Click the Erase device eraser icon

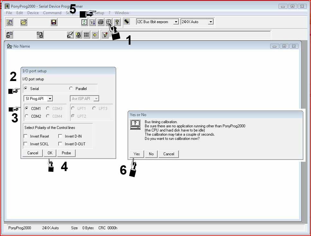click(x=70, y=35)
